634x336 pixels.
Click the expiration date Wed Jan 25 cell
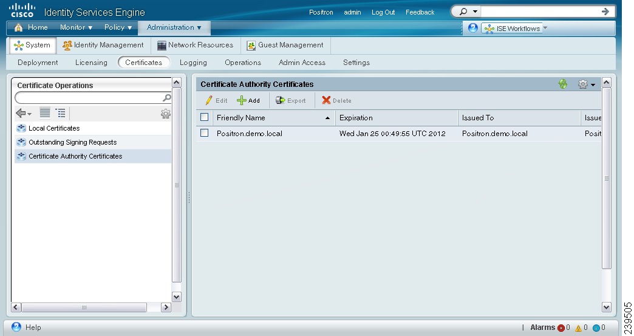[x=392, y=134]
